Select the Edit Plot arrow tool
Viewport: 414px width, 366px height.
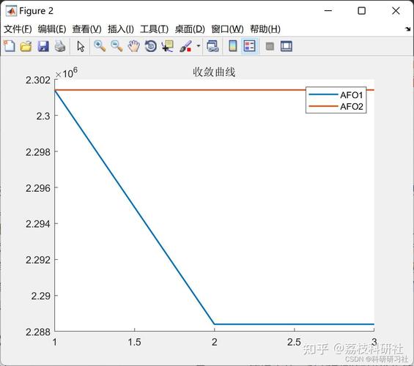click(x=81, y=46)
